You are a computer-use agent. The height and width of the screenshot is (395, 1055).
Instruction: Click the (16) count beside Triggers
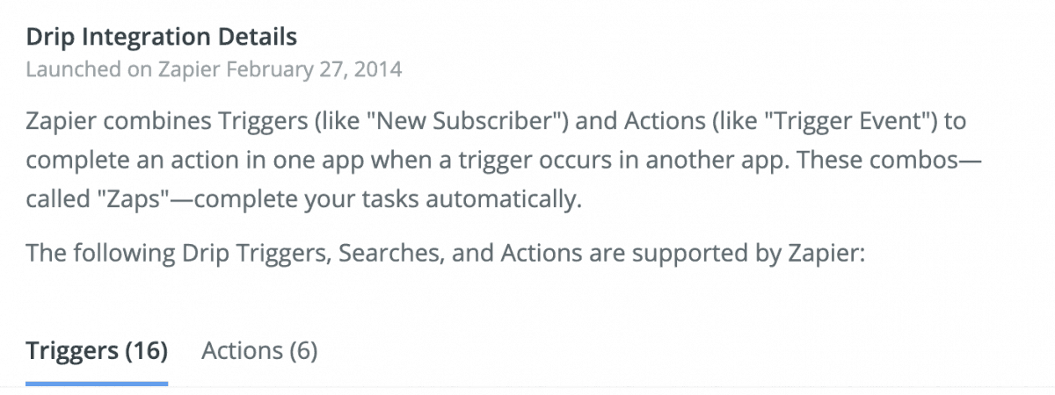pos(146,351)
